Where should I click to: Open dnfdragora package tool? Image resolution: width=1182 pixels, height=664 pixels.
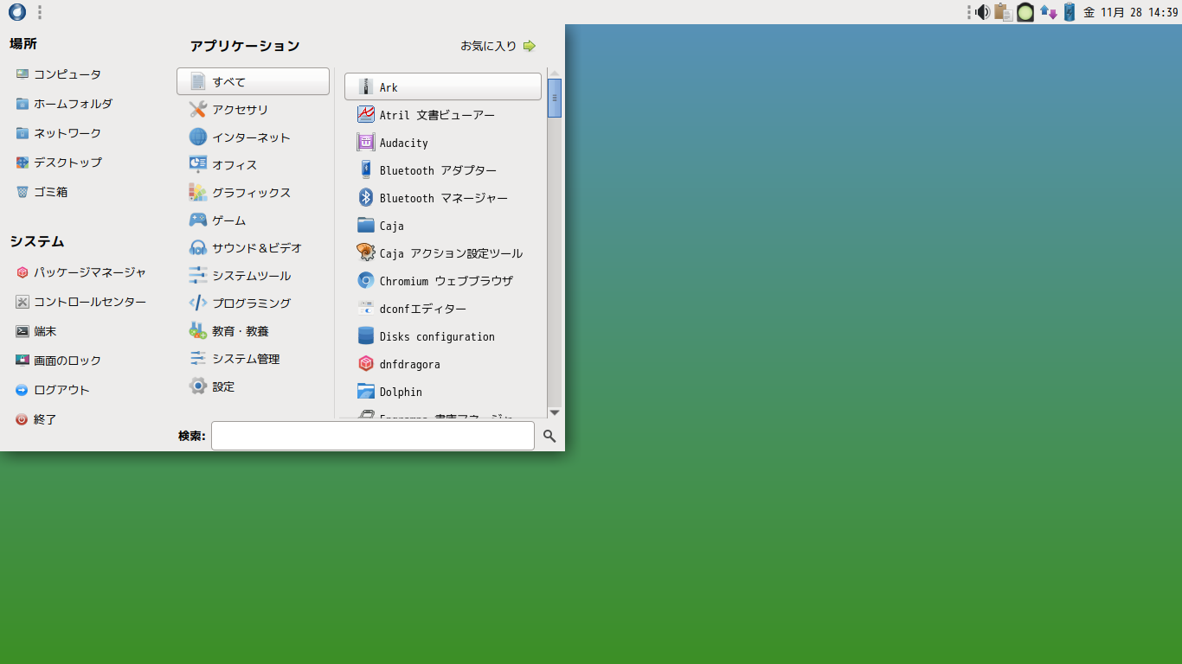click(x=443, y=364)
